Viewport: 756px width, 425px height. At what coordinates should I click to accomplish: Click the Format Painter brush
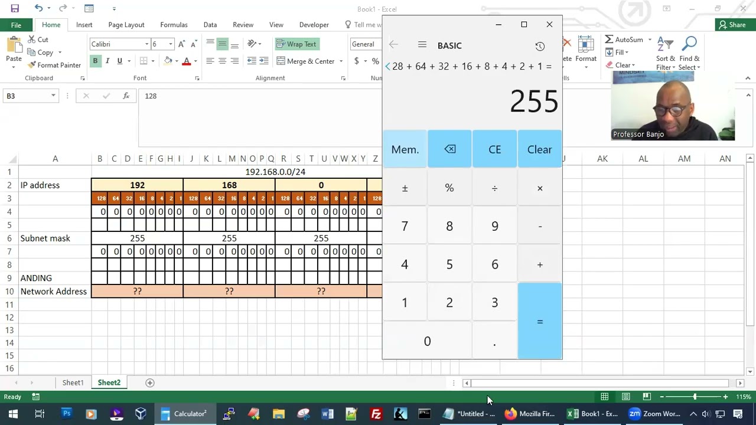(x=32, y=65)
